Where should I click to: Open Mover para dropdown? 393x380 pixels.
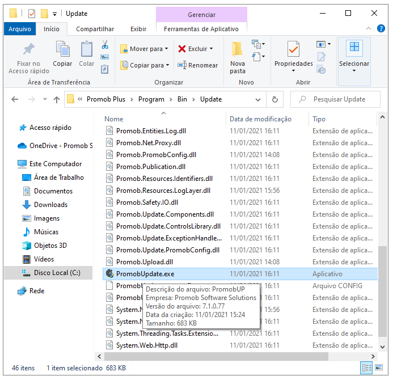(144, 49)
